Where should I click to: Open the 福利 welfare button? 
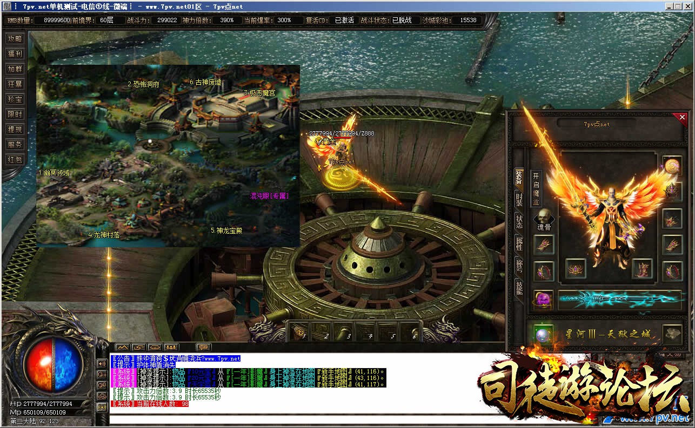point(15,54)
